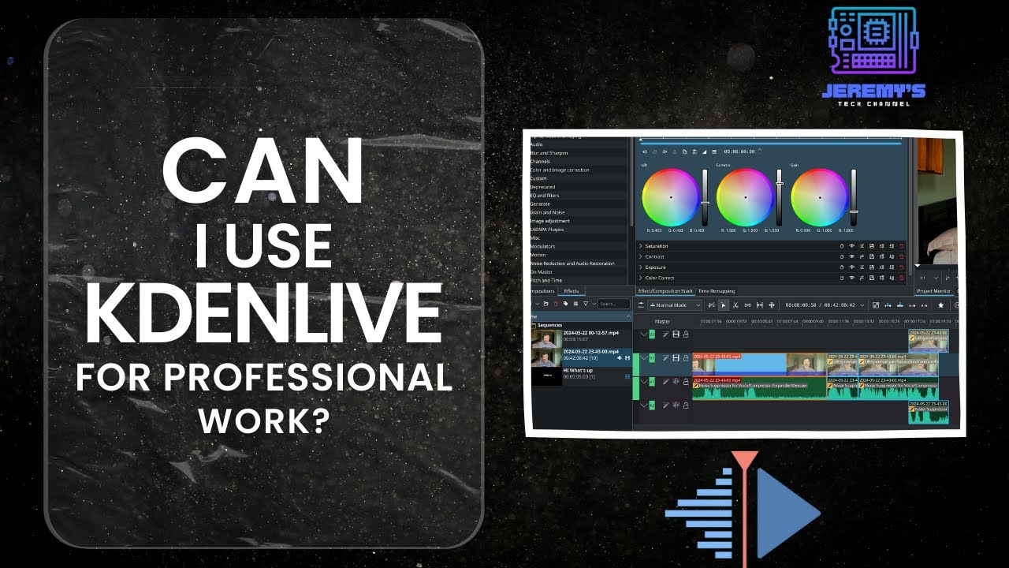Collapse the V2 track chevron

[x=644, y=334]
